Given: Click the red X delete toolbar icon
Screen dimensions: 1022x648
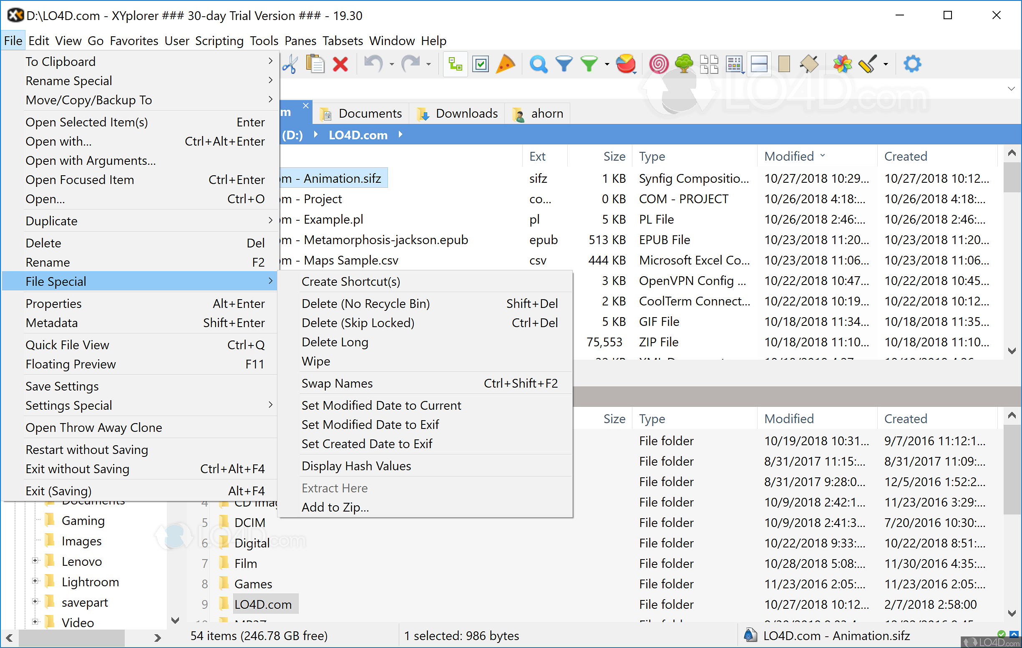Looking at the screenshot, I should click(x=340, y=64).
